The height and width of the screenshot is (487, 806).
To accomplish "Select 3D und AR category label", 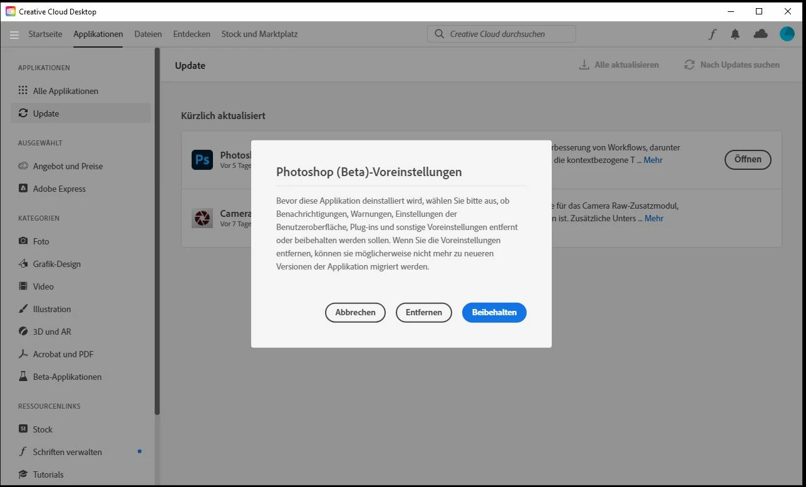I will coord(52,332).
